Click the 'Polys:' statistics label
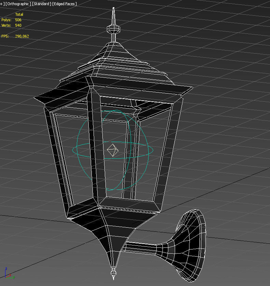The height and width of the screenshot is (286, 270). click(6, 20)
